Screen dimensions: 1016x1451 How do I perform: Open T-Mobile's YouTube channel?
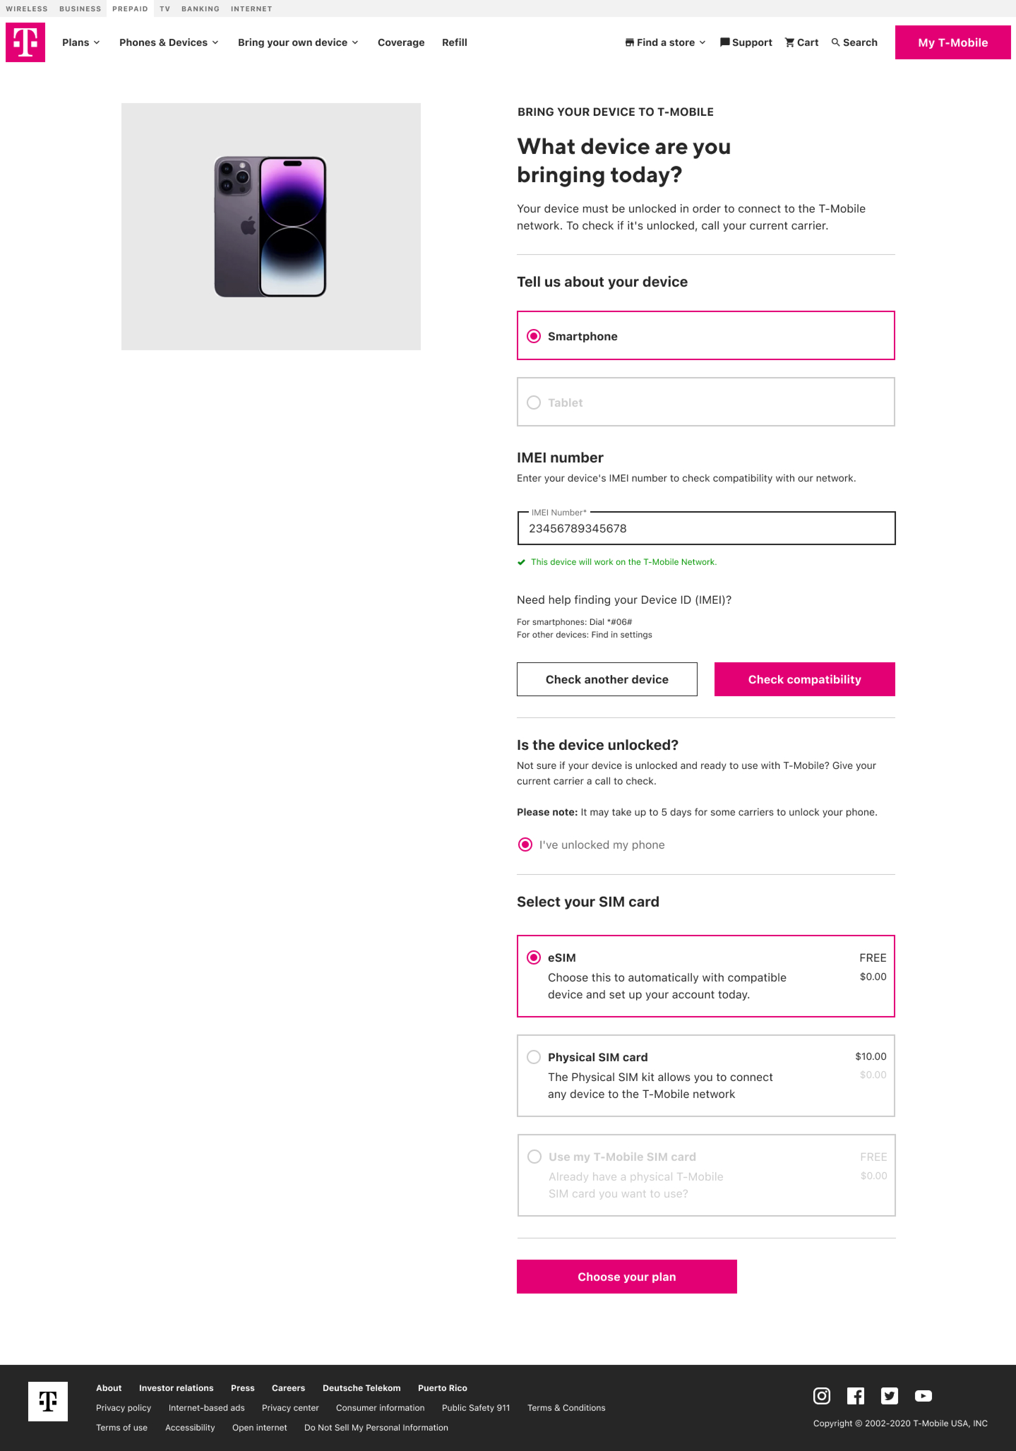tap(923, 1395)
